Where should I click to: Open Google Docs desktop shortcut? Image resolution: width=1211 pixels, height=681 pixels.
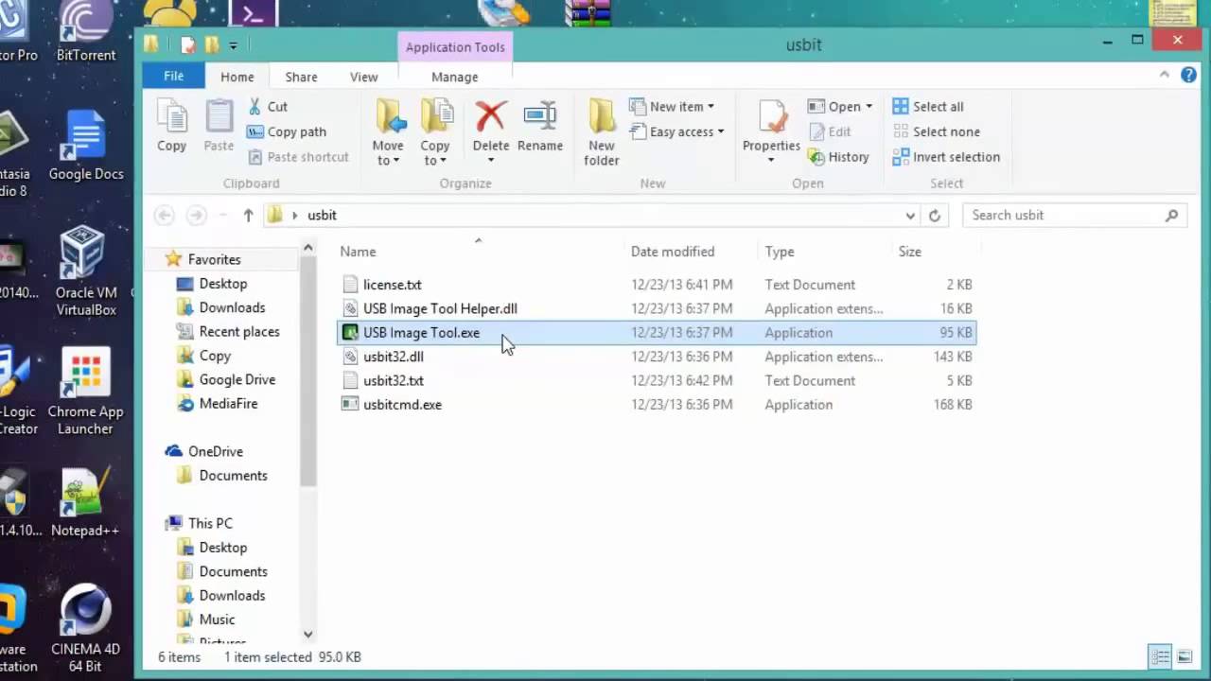pos(86,147)
